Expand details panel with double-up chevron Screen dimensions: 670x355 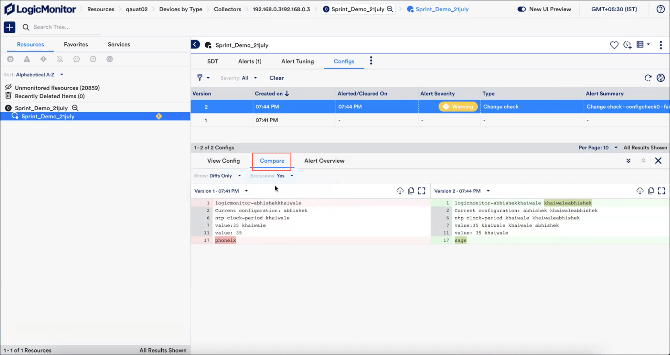(643, 161)
